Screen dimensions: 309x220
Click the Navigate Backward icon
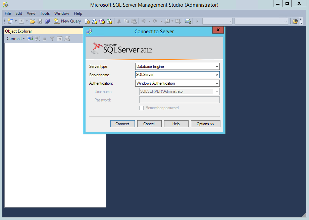click(167, 21)
